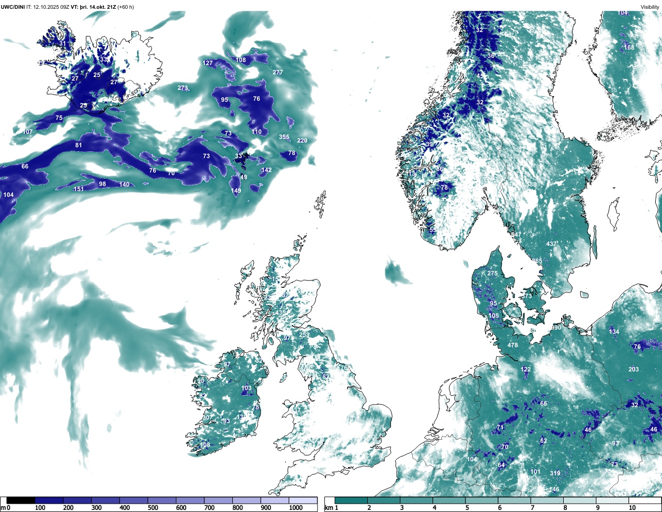Click the '478' value in northern Germany
Screen dimensions: 662x512
(513, 345)
